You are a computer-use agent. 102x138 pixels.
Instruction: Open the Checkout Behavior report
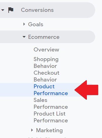point(46,76)
